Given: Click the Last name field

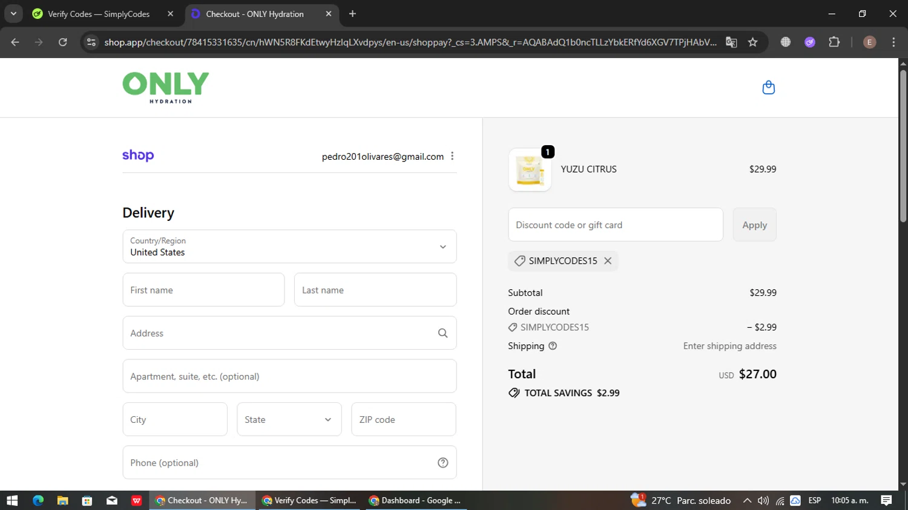Looking at the screenshot, I should tap(375, 290).
